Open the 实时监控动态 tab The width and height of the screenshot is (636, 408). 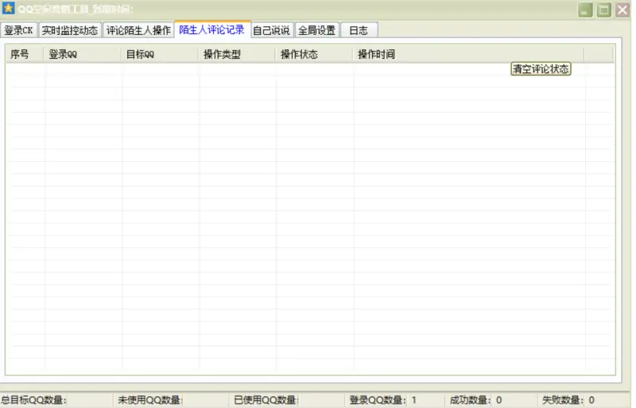[x=70, y=31]
